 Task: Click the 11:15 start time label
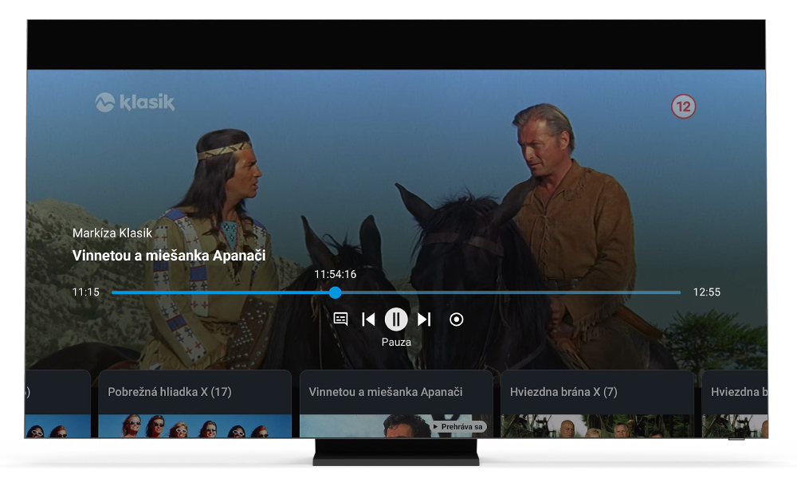(85, 292)
